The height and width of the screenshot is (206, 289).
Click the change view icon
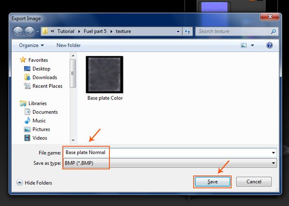pos(243,46)
